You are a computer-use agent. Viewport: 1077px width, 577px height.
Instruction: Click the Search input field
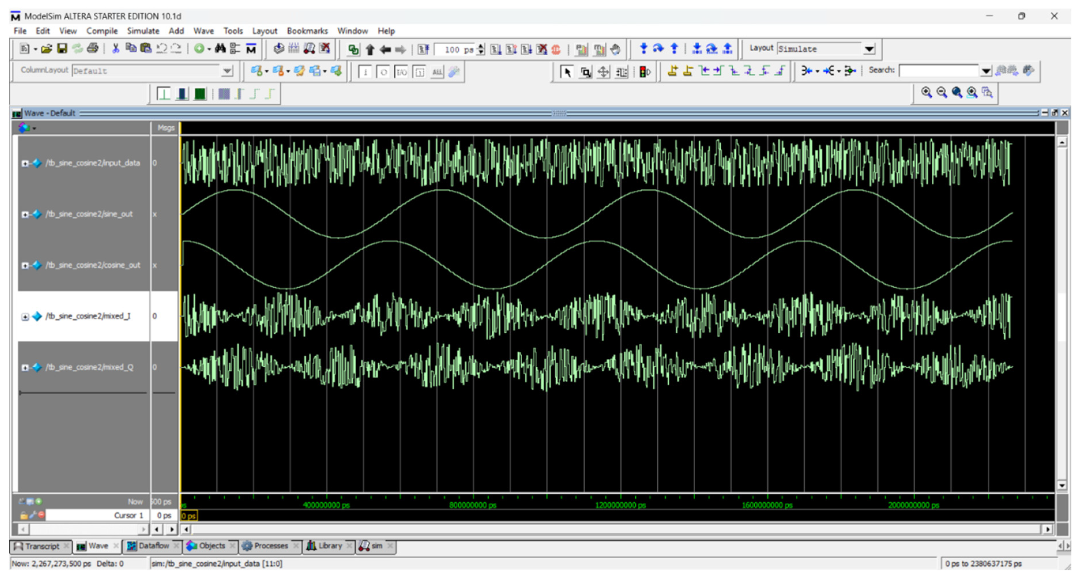point(939,71)
